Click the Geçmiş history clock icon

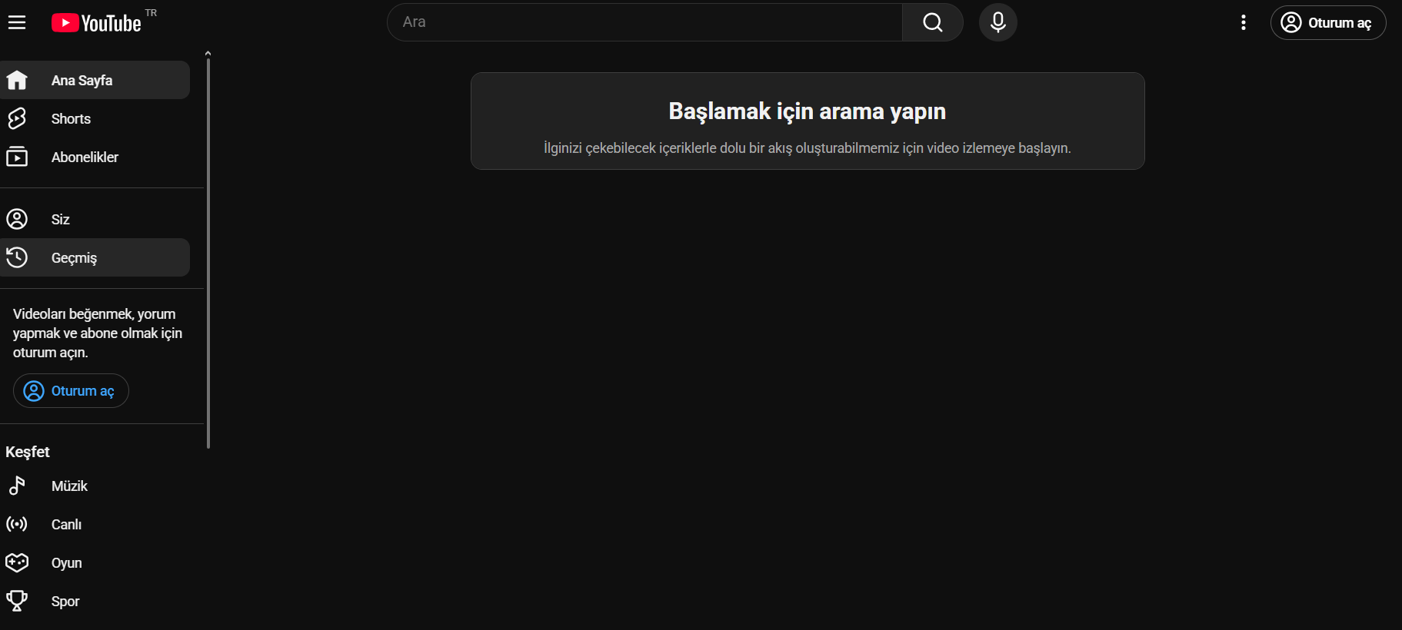17,257
